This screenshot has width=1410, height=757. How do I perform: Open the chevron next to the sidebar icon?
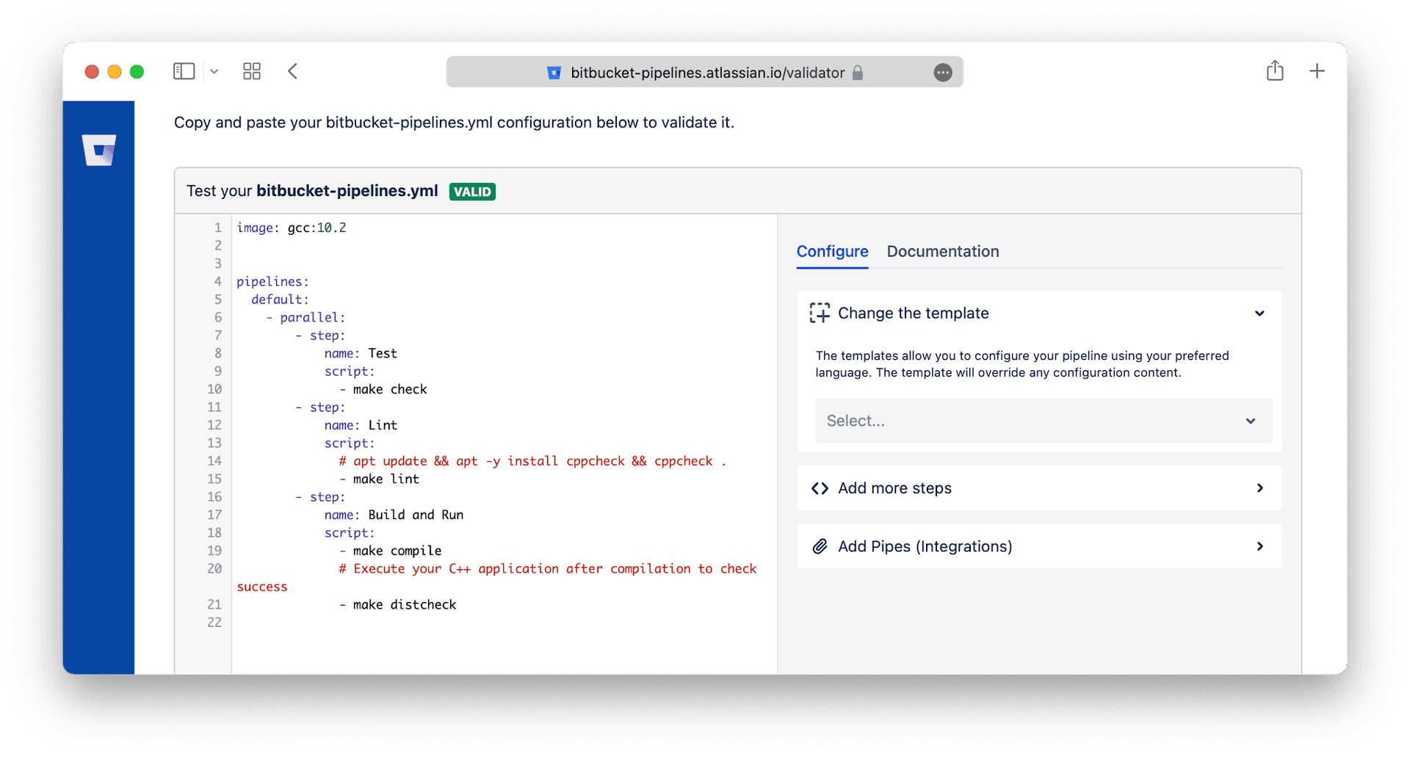coord(214,71)
